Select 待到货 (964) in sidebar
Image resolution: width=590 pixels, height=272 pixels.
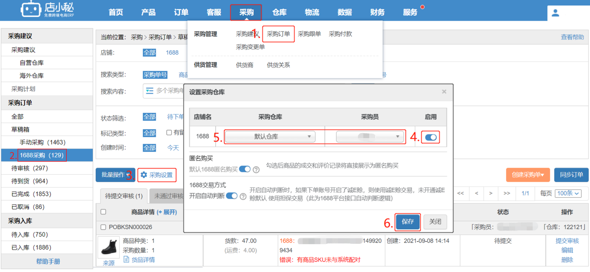(x=47, y=181)
